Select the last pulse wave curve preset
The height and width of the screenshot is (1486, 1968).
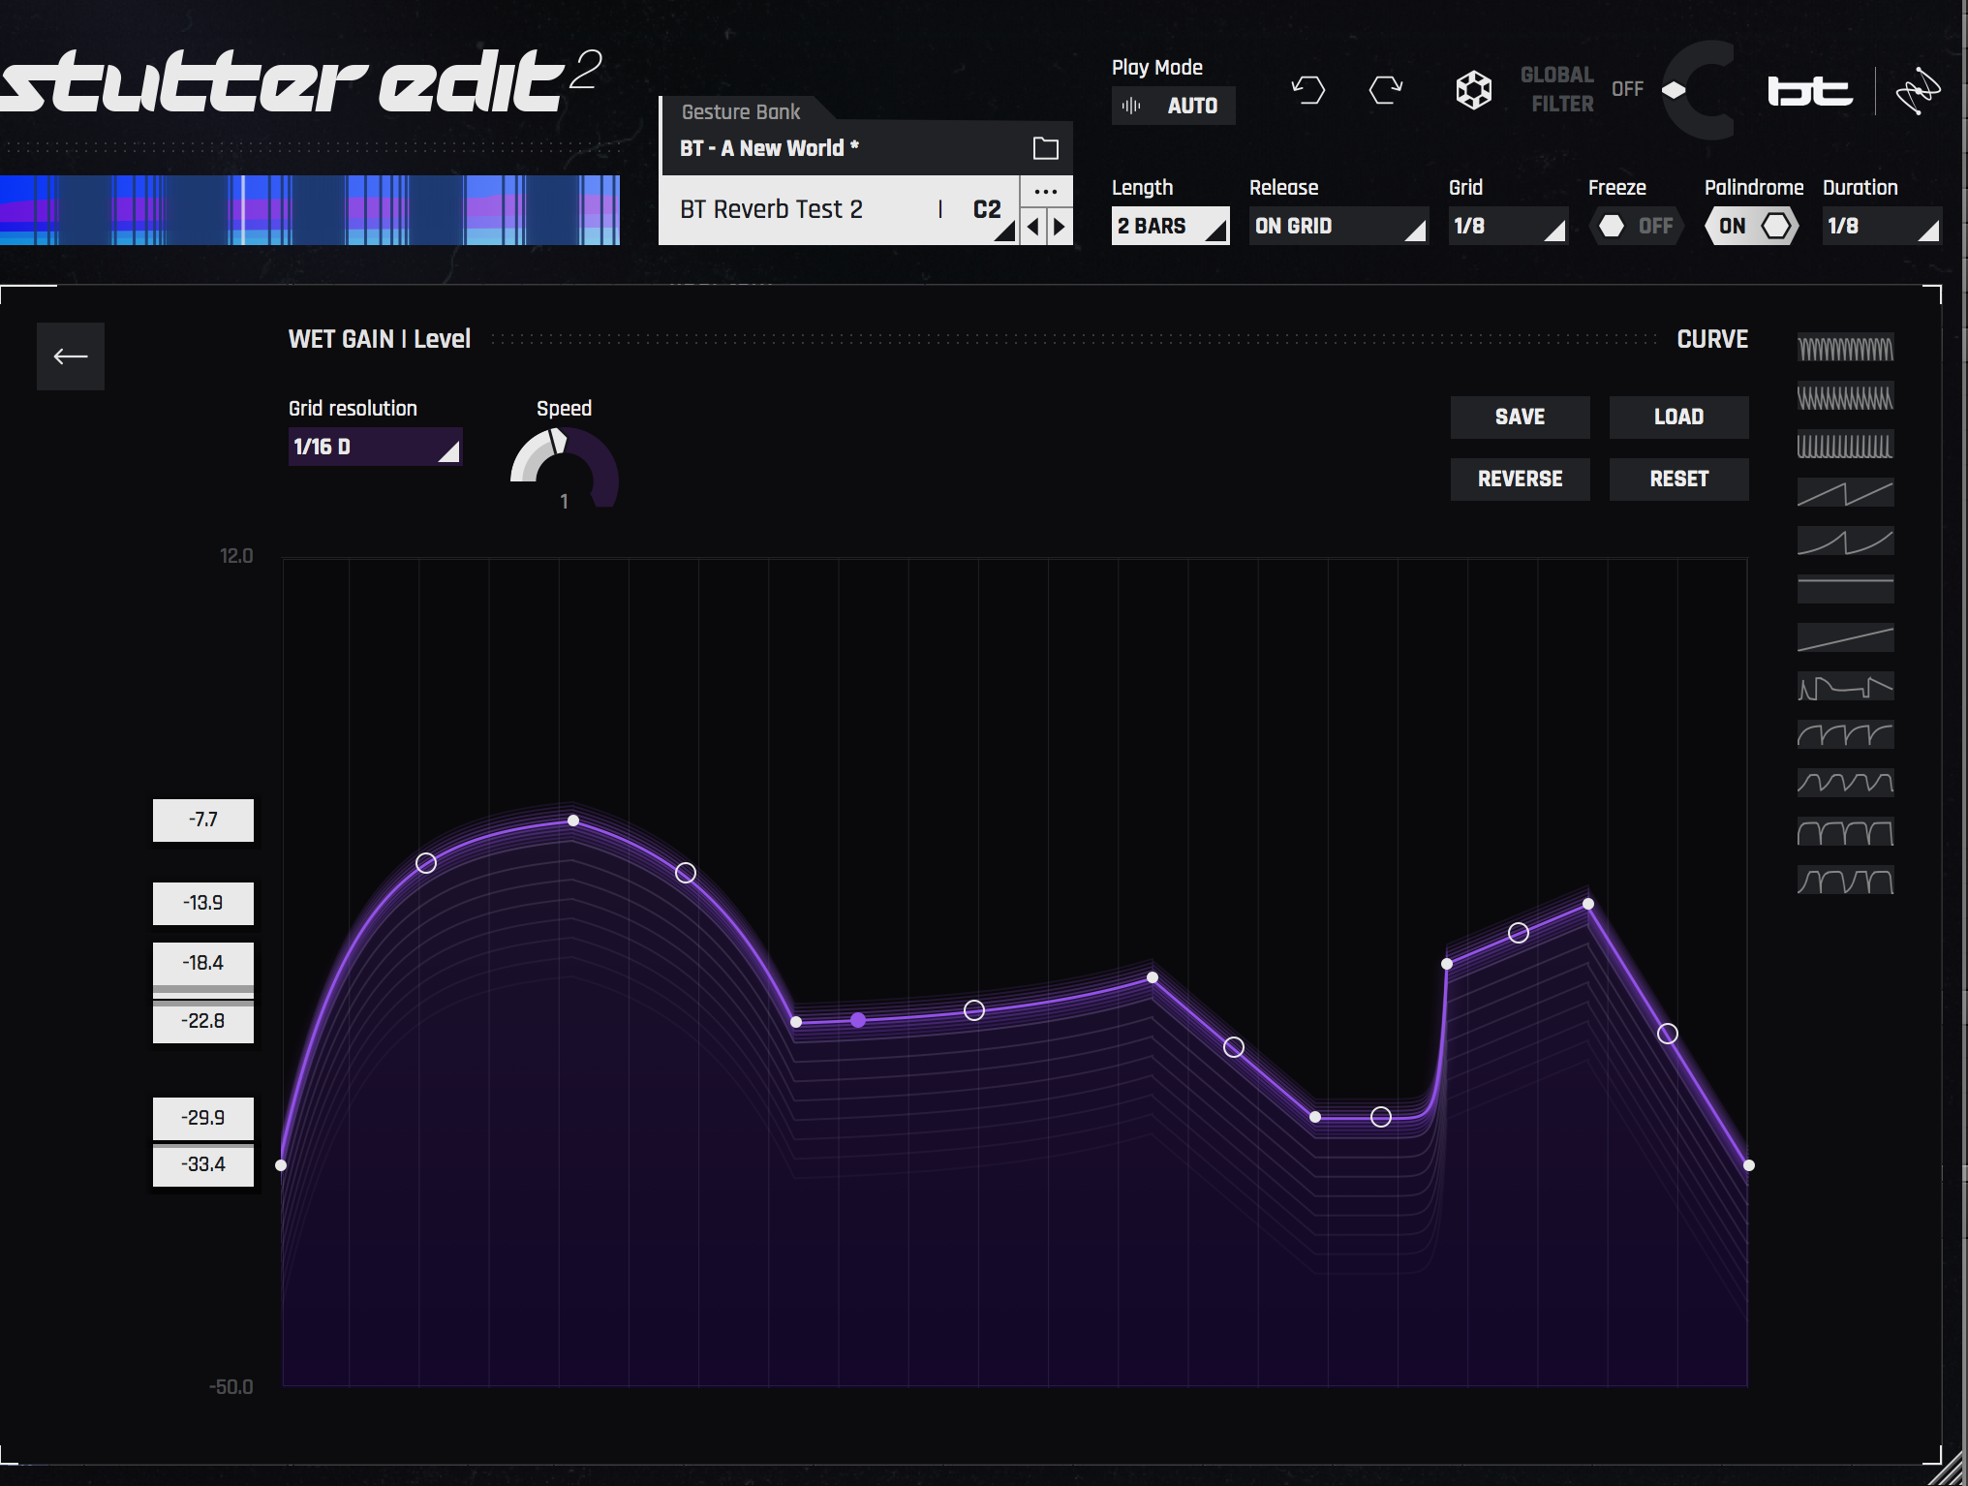pos(1845,881)
